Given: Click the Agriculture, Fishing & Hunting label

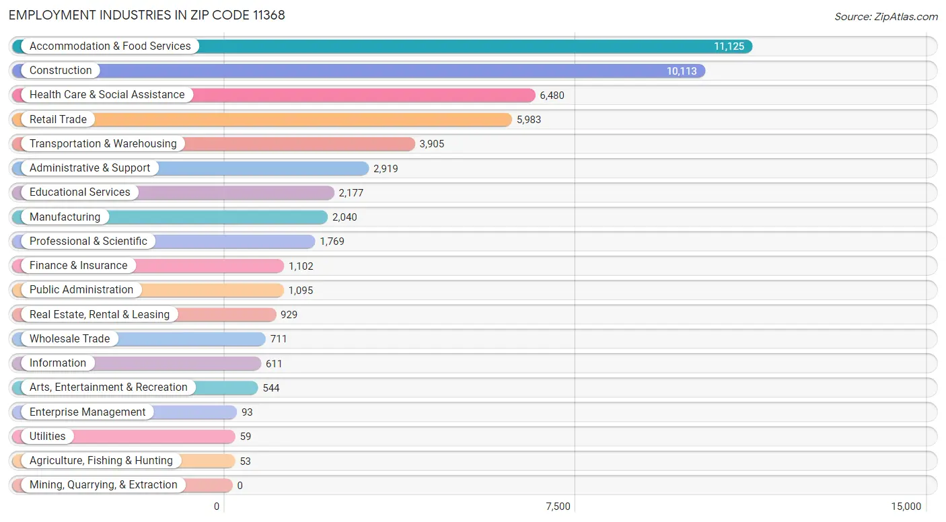Looking at the screenshot, I should point(101,460).
